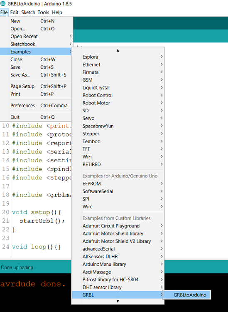Expand Adafruit Motor Shield library examples
This screenshot has width=228, height=312.
coord(118,234)
